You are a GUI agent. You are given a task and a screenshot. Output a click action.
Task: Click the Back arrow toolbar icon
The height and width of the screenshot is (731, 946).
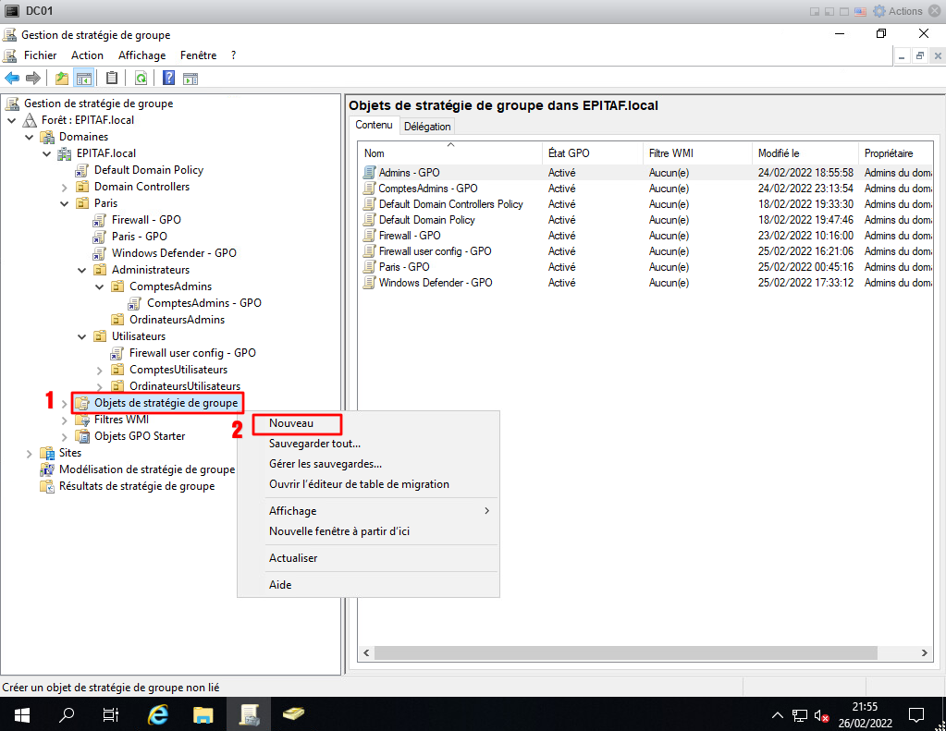point(12,79)
